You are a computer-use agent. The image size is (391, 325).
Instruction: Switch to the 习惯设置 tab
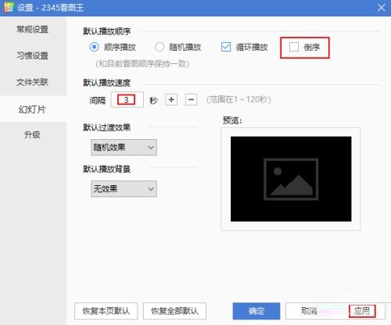click(x=33, y=55)
